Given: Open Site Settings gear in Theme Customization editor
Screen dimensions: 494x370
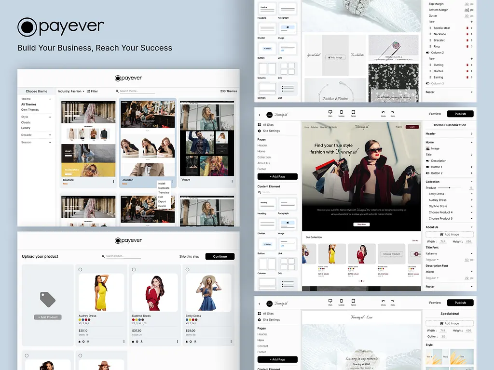Looking at the screenshot, I should (259, 131).
